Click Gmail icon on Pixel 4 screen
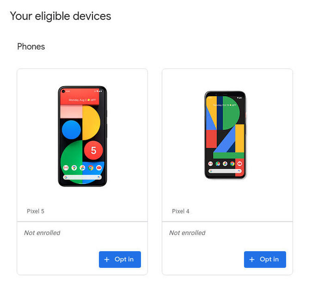Image resolution: width=312 pixels, height=297 pixels. point(210,164)
